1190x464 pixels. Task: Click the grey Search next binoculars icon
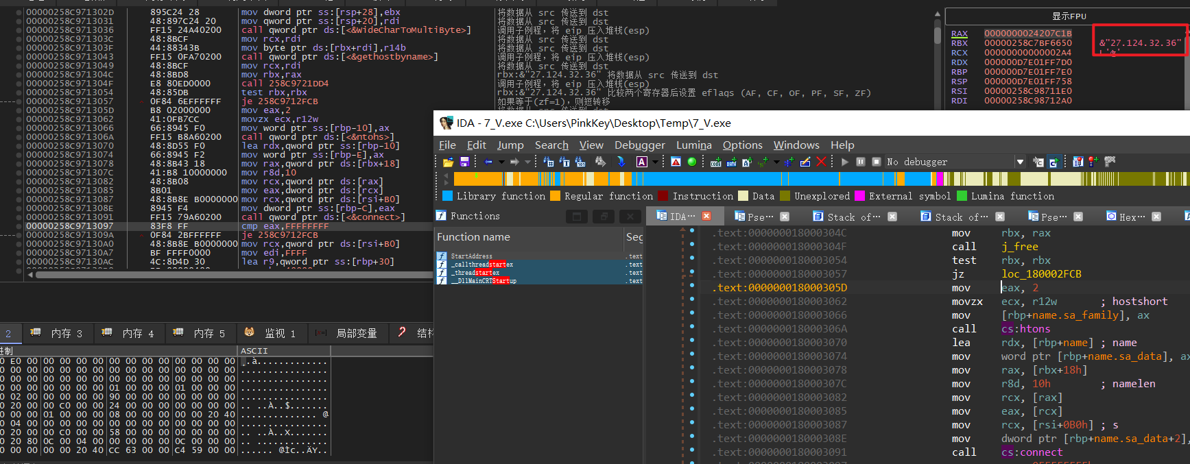[601, 162]
